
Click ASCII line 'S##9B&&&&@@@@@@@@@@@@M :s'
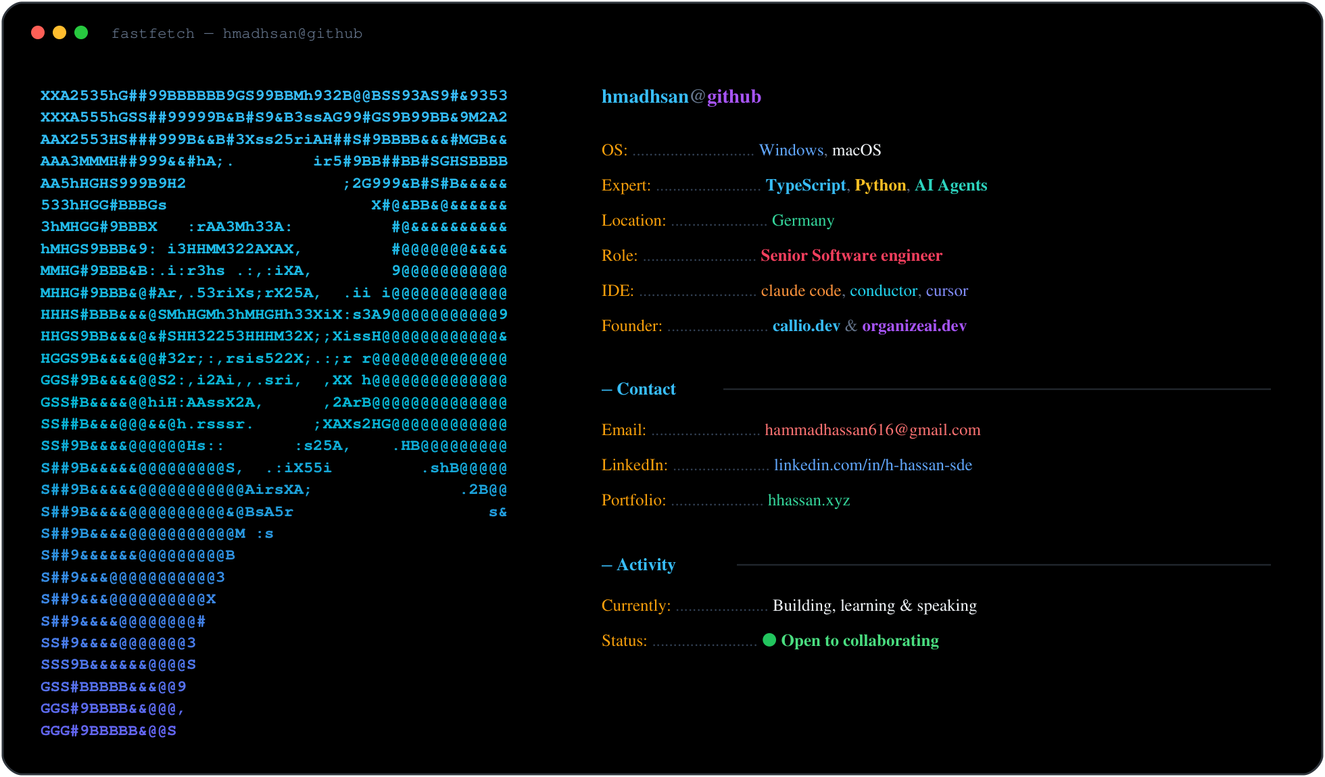click(157, 534)
